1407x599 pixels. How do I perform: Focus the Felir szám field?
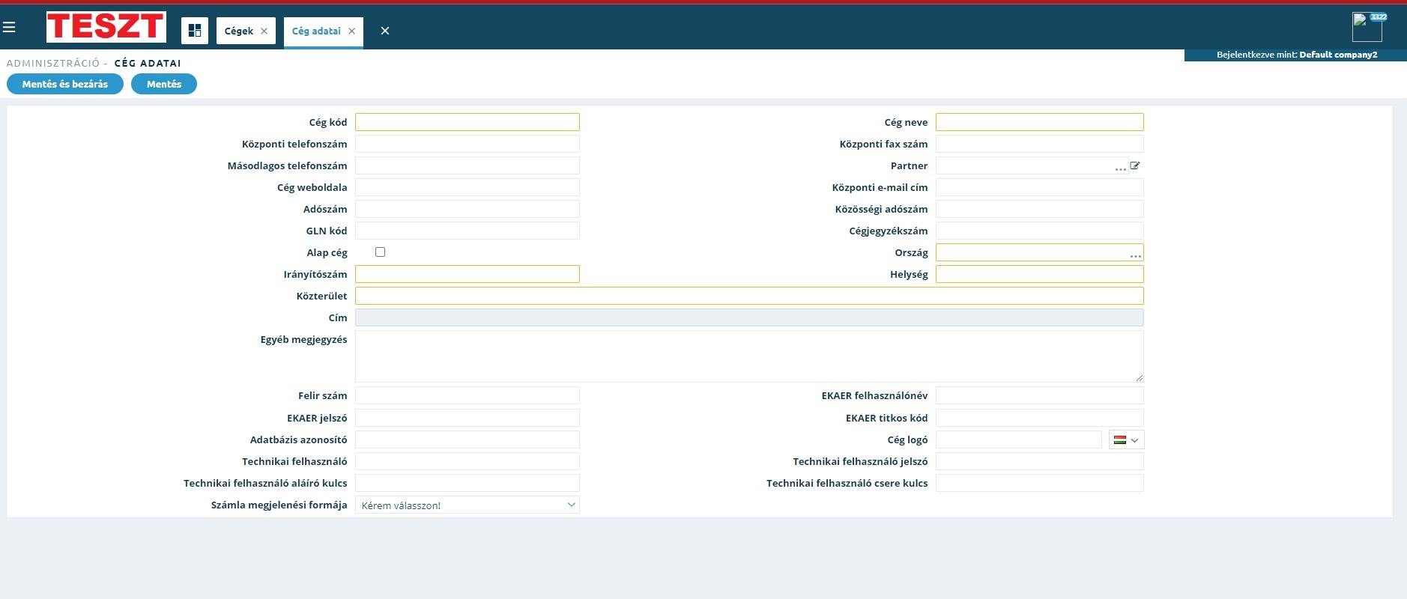pos(468,395)
